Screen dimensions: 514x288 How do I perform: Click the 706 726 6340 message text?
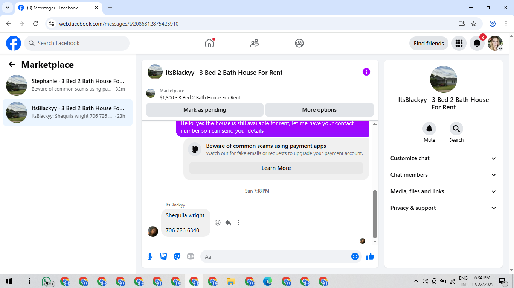pos(182,230)
